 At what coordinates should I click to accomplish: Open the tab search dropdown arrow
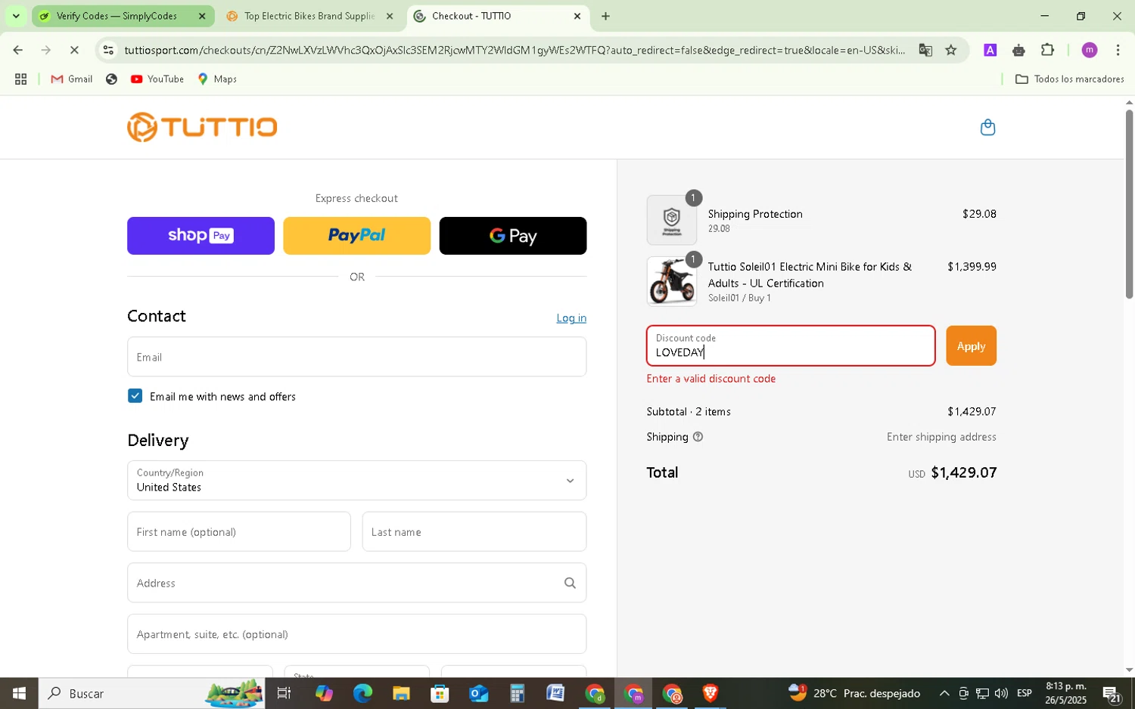click(16, 16)
